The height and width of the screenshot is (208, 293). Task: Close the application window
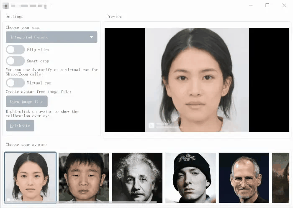pyautogui.click(x=284, y=5)
